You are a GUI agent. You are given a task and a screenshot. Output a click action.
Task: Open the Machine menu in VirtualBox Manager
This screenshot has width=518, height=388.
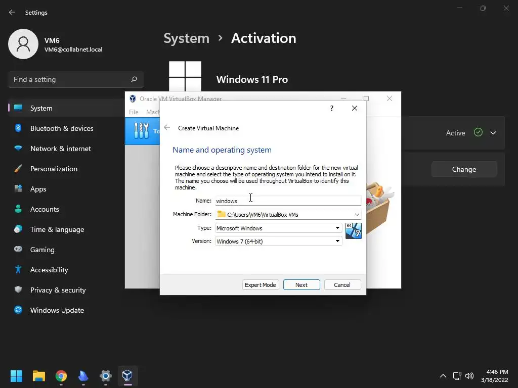153,112
